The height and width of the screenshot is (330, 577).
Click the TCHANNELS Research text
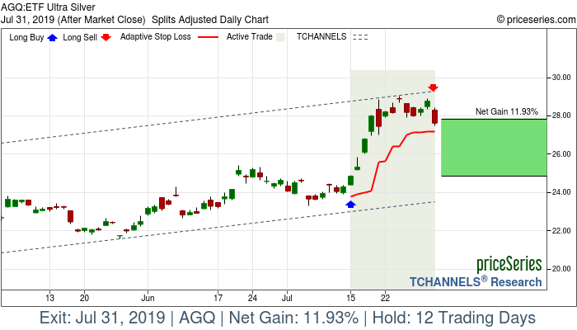point(476,281)
